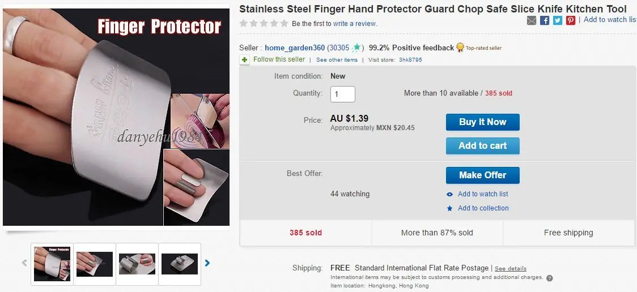Click the star icon for collection
The height and width of the screenshot is (292, 637).
tap(449, 208)
